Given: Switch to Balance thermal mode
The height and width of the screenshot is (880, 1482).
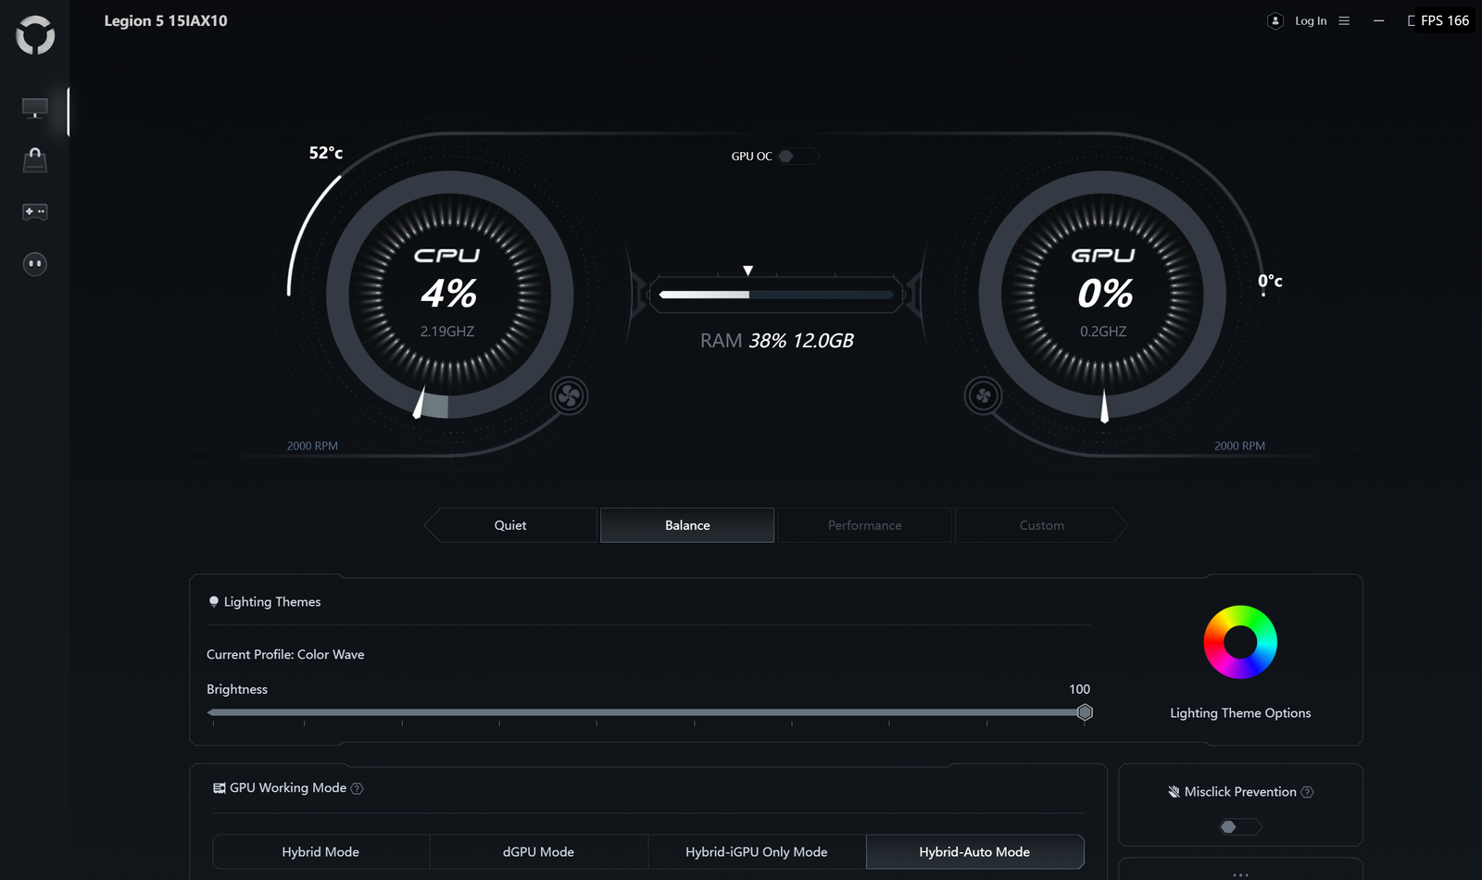Looking at the screenshot, I should tap(687, 525).
